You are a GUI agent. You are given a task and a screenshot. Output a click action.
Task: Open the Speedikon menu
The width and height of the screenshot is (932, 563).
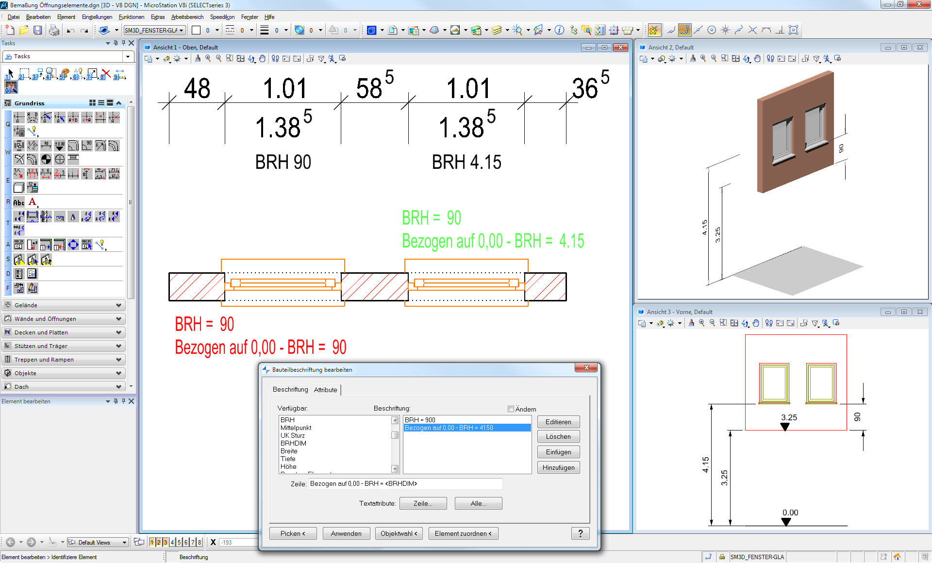click(x=222, y=17)
